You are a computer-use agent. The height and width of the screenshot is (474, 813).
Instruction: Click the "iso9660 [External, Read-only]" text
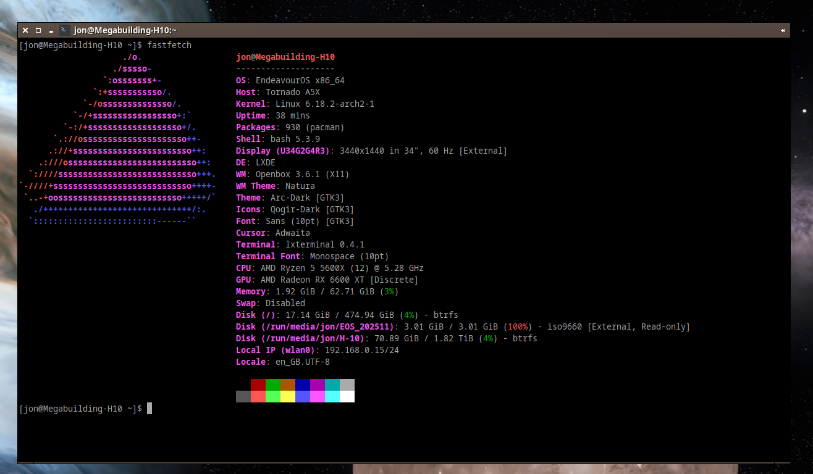(x=619, y=326)
